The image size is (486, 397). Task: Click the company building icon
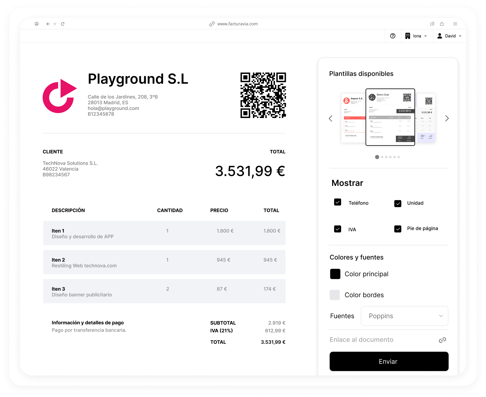408,36
